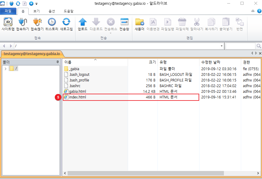Switch to the 보기 ribbon tab
Viewport: 262px width, 179px height.
pyautogui.click(x=37, y=11)
